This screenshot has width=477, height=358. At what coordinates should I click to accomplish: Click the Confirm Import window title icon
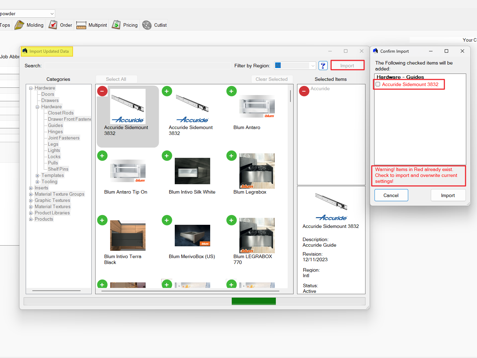coord(375,51)
